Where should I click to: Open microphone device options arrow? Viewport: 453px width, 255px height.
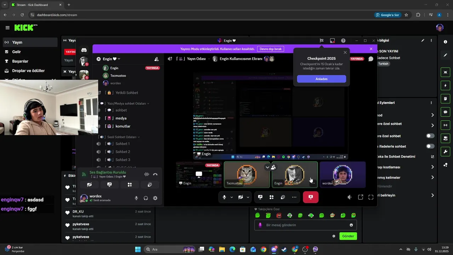232,197
